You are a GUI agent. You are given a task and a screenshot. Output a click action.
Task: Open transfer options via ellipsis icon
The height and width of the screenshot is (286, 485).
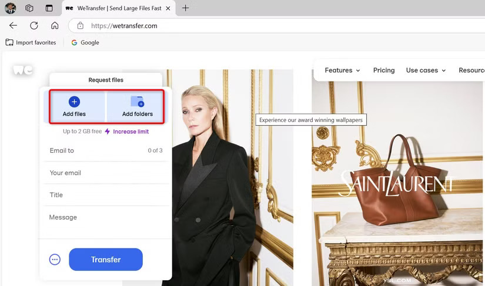click(55, 260)
